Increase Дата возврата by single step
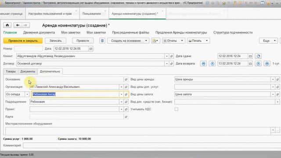The height and width of the screenshot is (158, 281). [258, 64]
